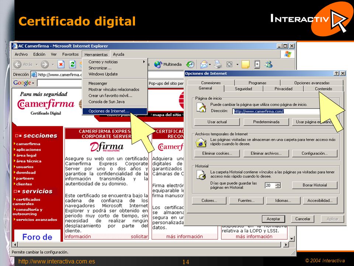Open dropdown arrow next to forward button
The height and width of the screenshot is (266, 354).
coord(53,64)
